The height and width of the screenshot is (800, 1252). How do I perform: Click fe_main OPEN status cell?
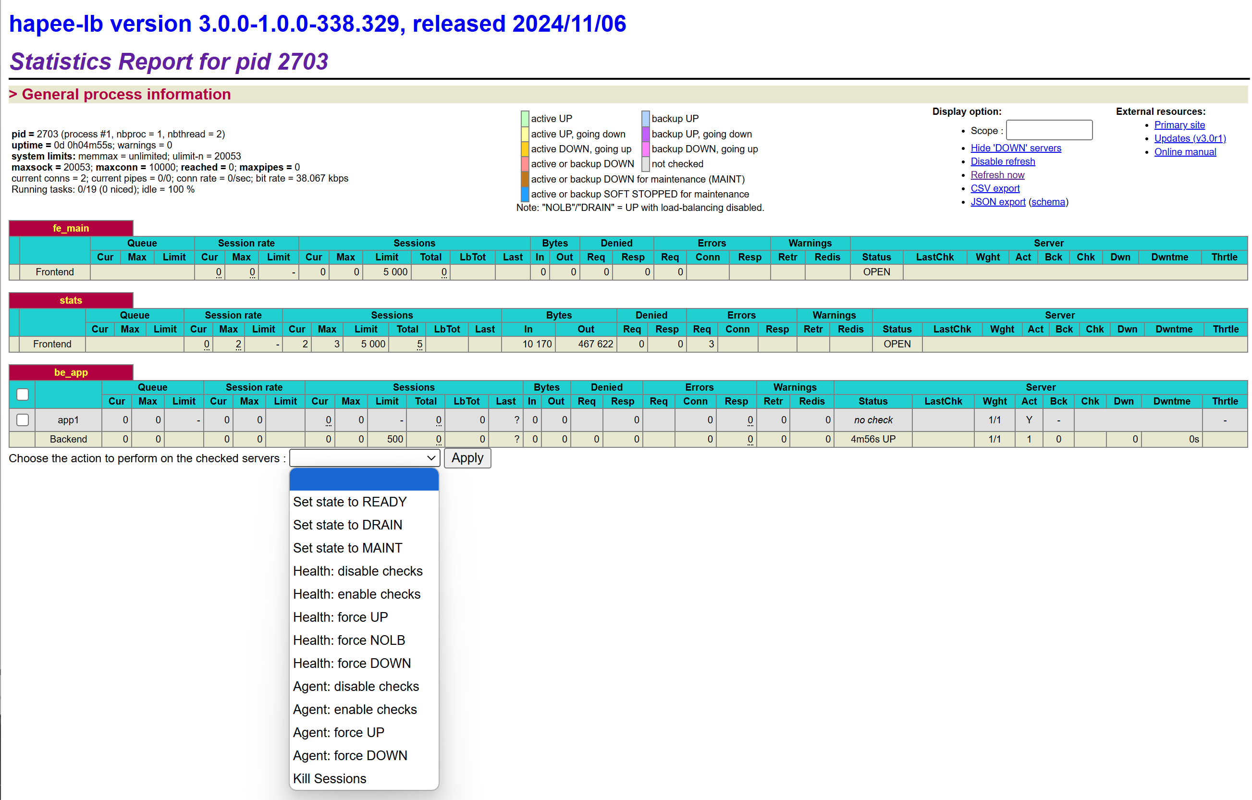[x=877, y=272]
